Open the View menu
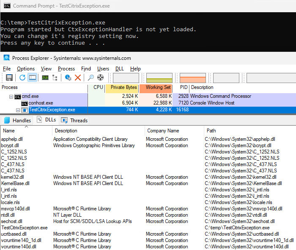Image resolution: width=296 pixels, height=250 pixels. pyautogui.click(x=46, y=69)
